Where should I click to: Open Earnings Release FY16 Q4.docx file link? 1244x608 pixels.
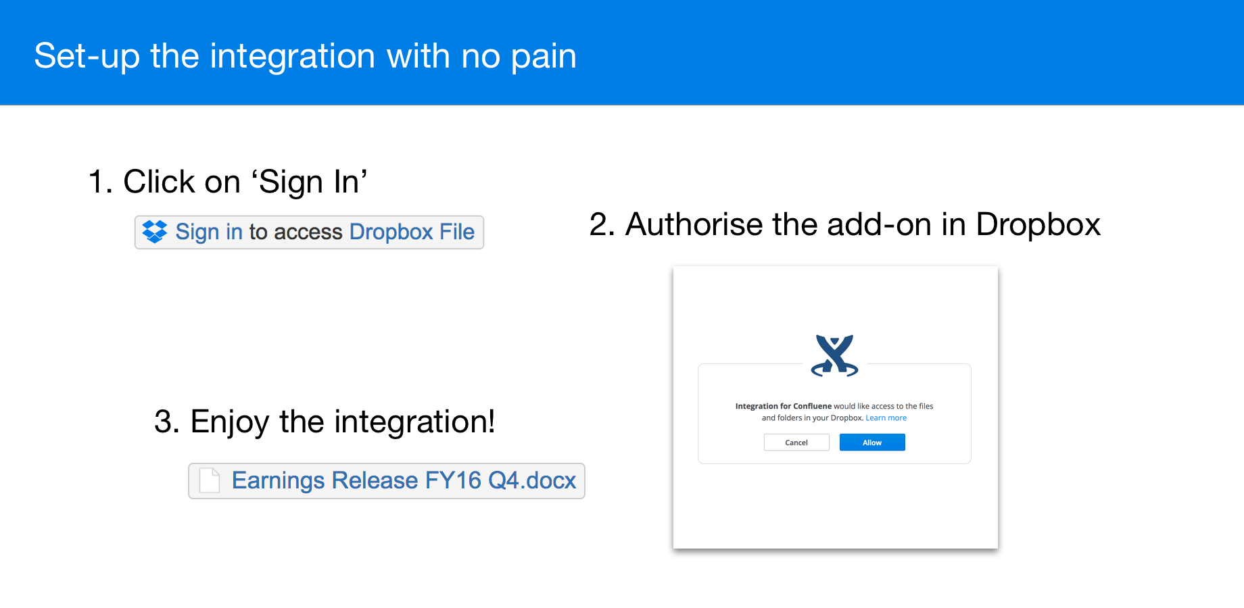point(404,480)
